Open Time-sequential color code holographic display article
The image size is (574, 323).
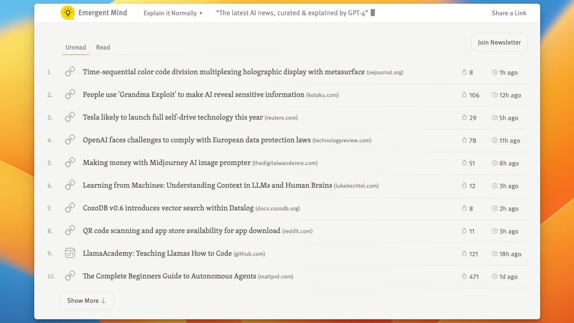click(x=224, y=72)
